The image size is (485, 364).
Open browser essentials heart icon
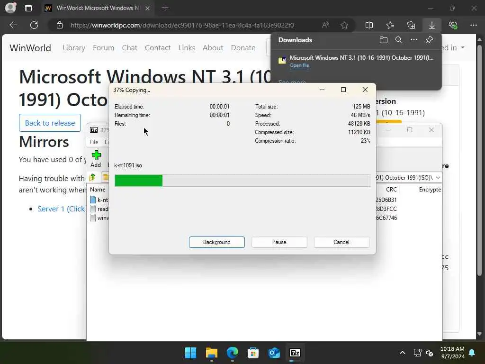453,25
